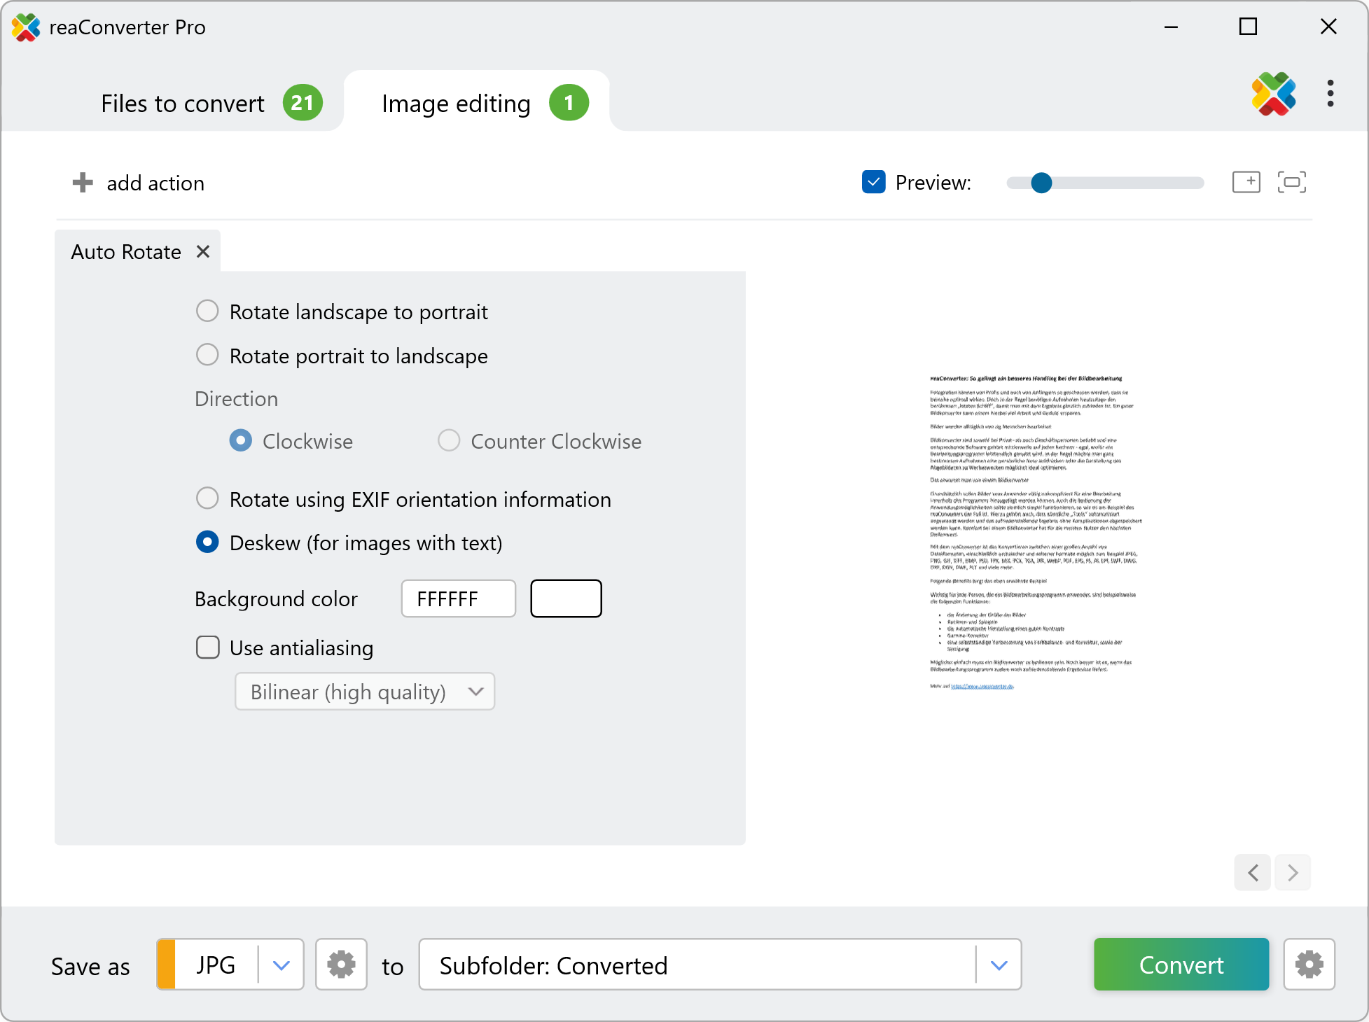Screen dimensions: 1369x1022
Task: Open conversion settings gear beside Convert
Action: pyautogui.click(x=1309, y=965)
